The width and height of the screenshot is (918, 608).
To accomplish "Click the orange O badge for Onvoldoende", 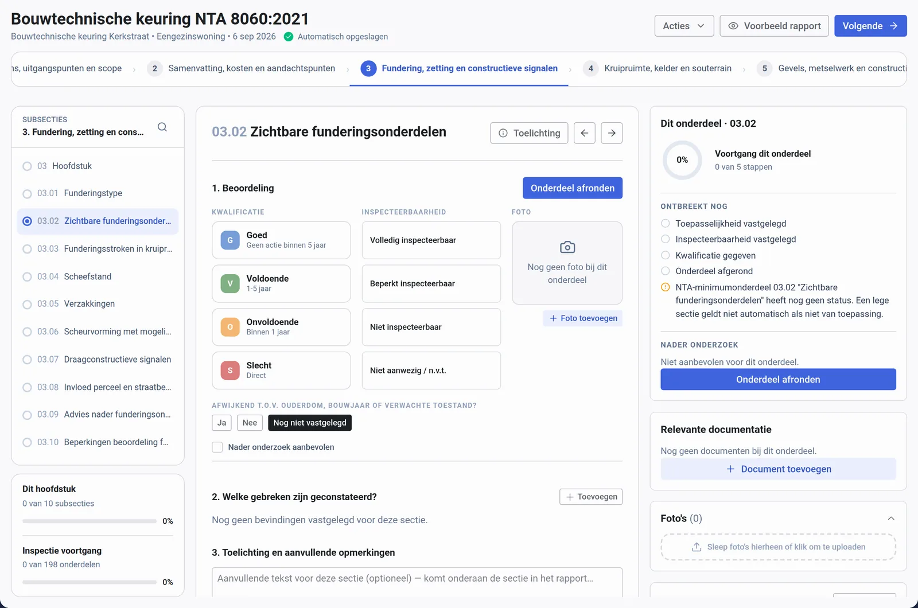I will (230, 327).
